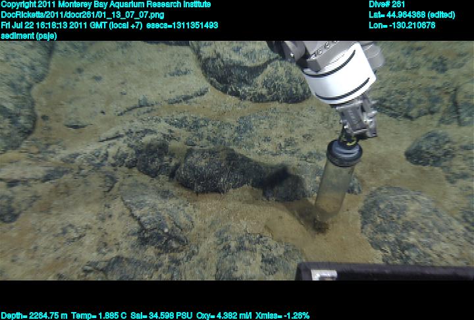Click the sediment (psje) annotation label
Image resolution: width=474 pixels, height=320 pixels.
coord(28,36)
